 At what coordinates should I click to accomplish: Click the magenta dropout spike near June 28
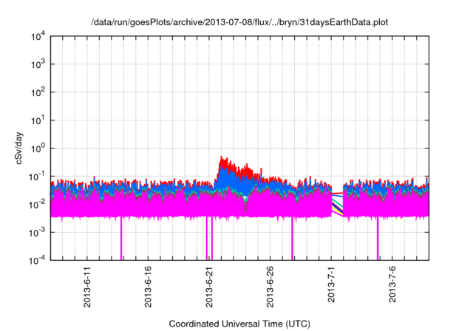[x=293, y=238]
